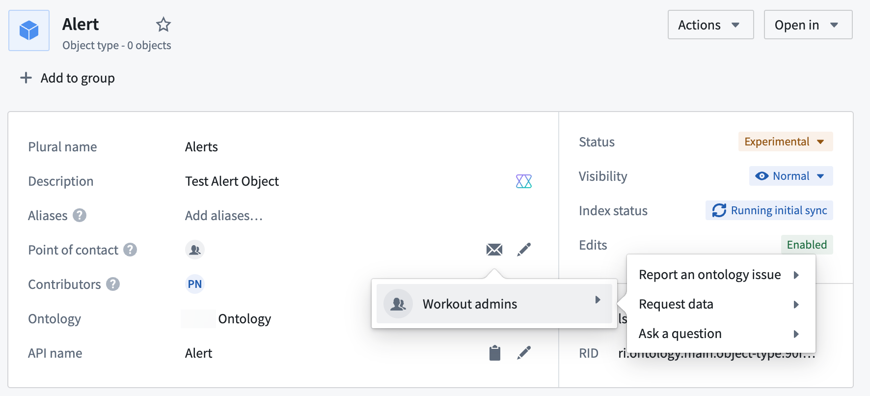Open the Actions dropdown

pyautogui.click(x=710, y=25)
